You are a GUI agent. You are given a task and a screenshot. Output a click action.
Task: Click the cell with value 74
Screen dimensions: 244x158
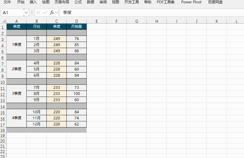tap(76, 118)
